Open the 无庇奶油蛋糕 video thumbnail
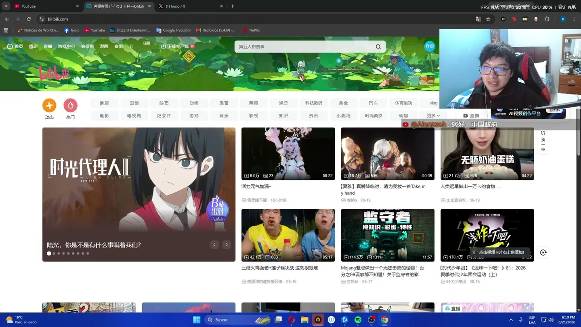Screen dimensions: 581x327 [x=487, y=154]
